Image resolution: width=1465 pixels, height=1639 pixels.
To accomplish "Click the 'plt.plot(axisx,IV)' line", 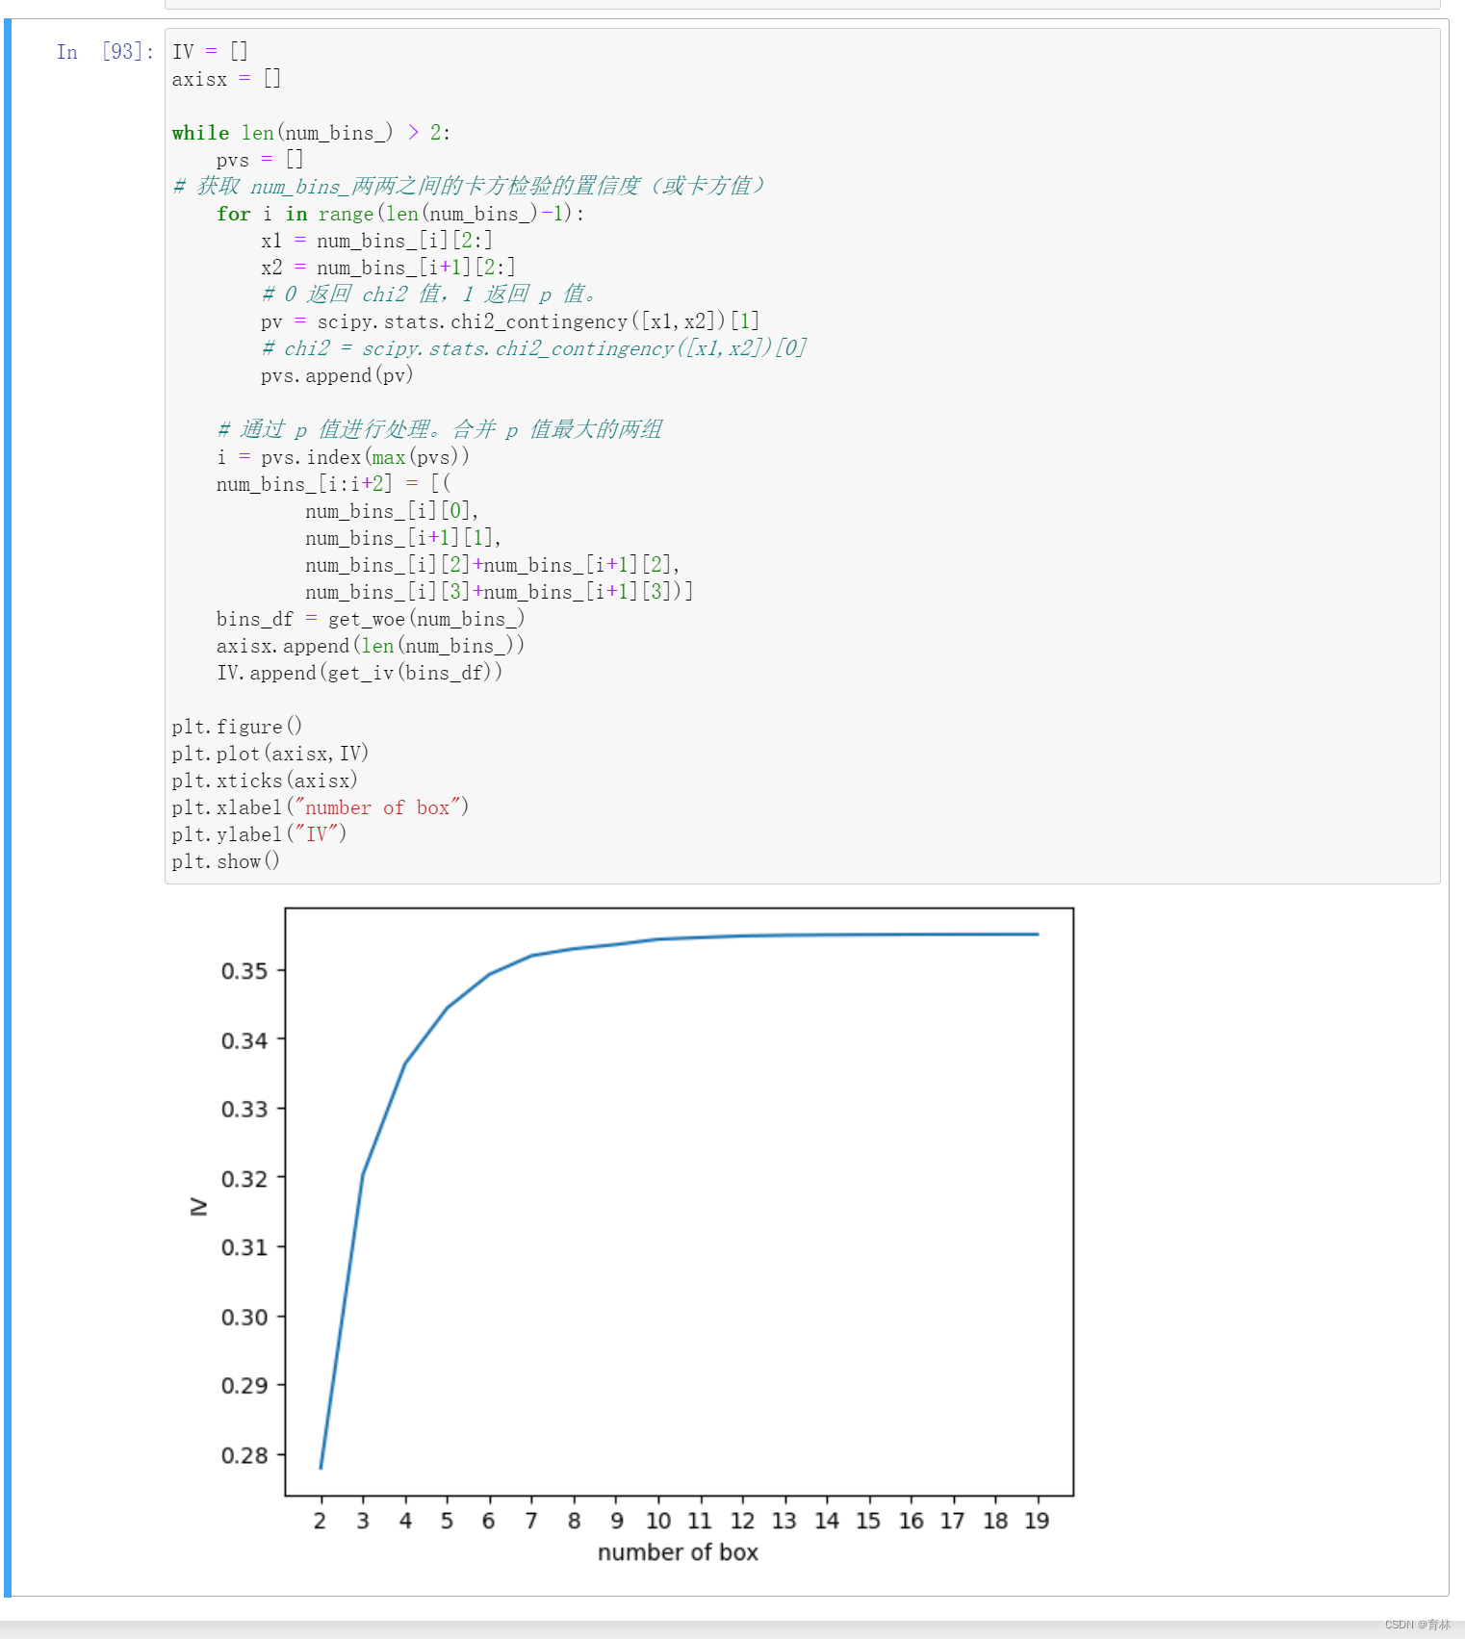I will (x=270, y=754).
